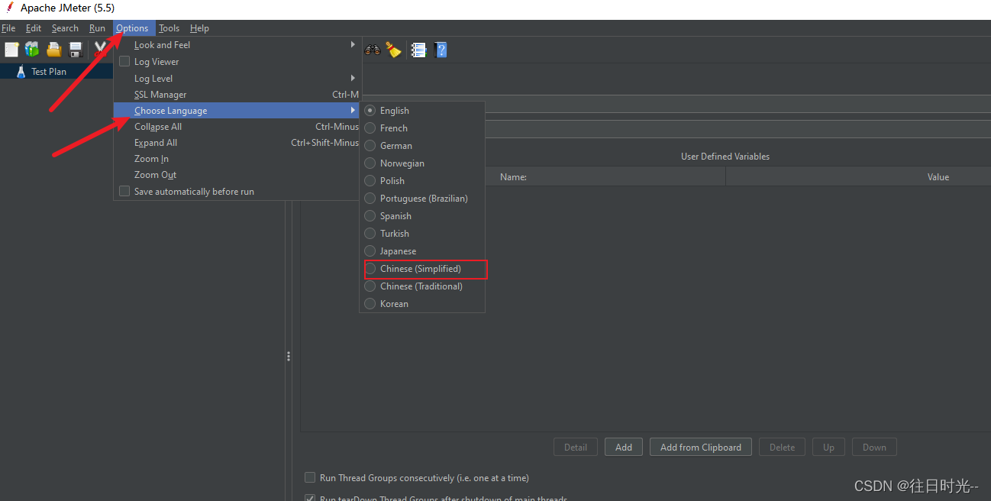Click the Test Plan flask icon

21,71
